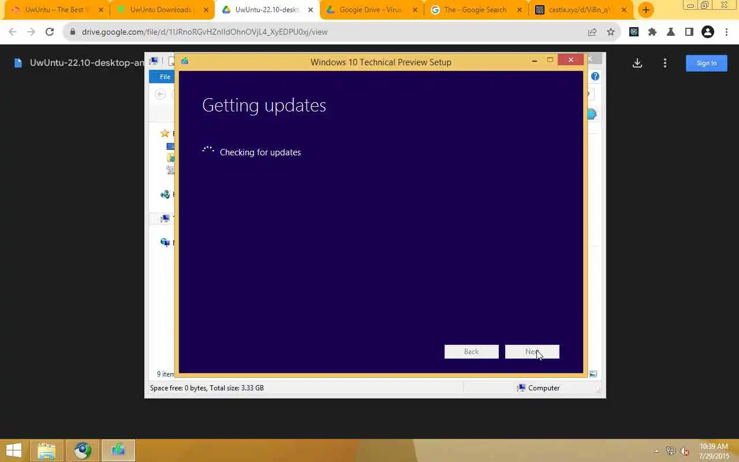Click the browser forward arrow
The width and height of the screenshot is (739, 462).
(31, 32)
